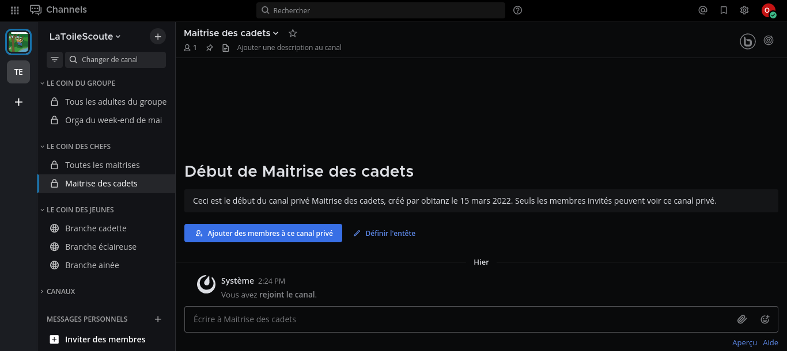Open settings gear icon
Screen dimensions: 787x351
(744, 10)
